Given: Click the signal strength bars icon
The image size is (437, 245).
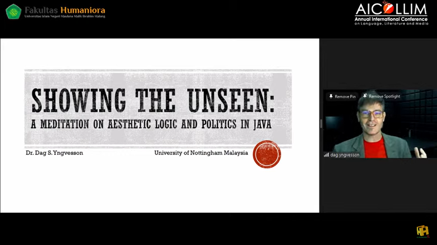Looking at the screenshot, I should click(x=327, y=155).
